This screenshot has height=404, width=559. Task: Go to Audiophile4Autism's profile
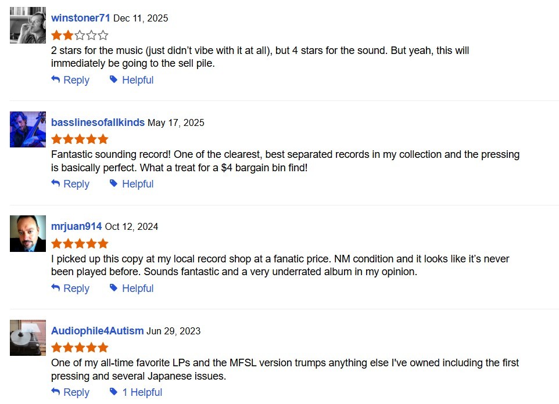coord(97,331)
